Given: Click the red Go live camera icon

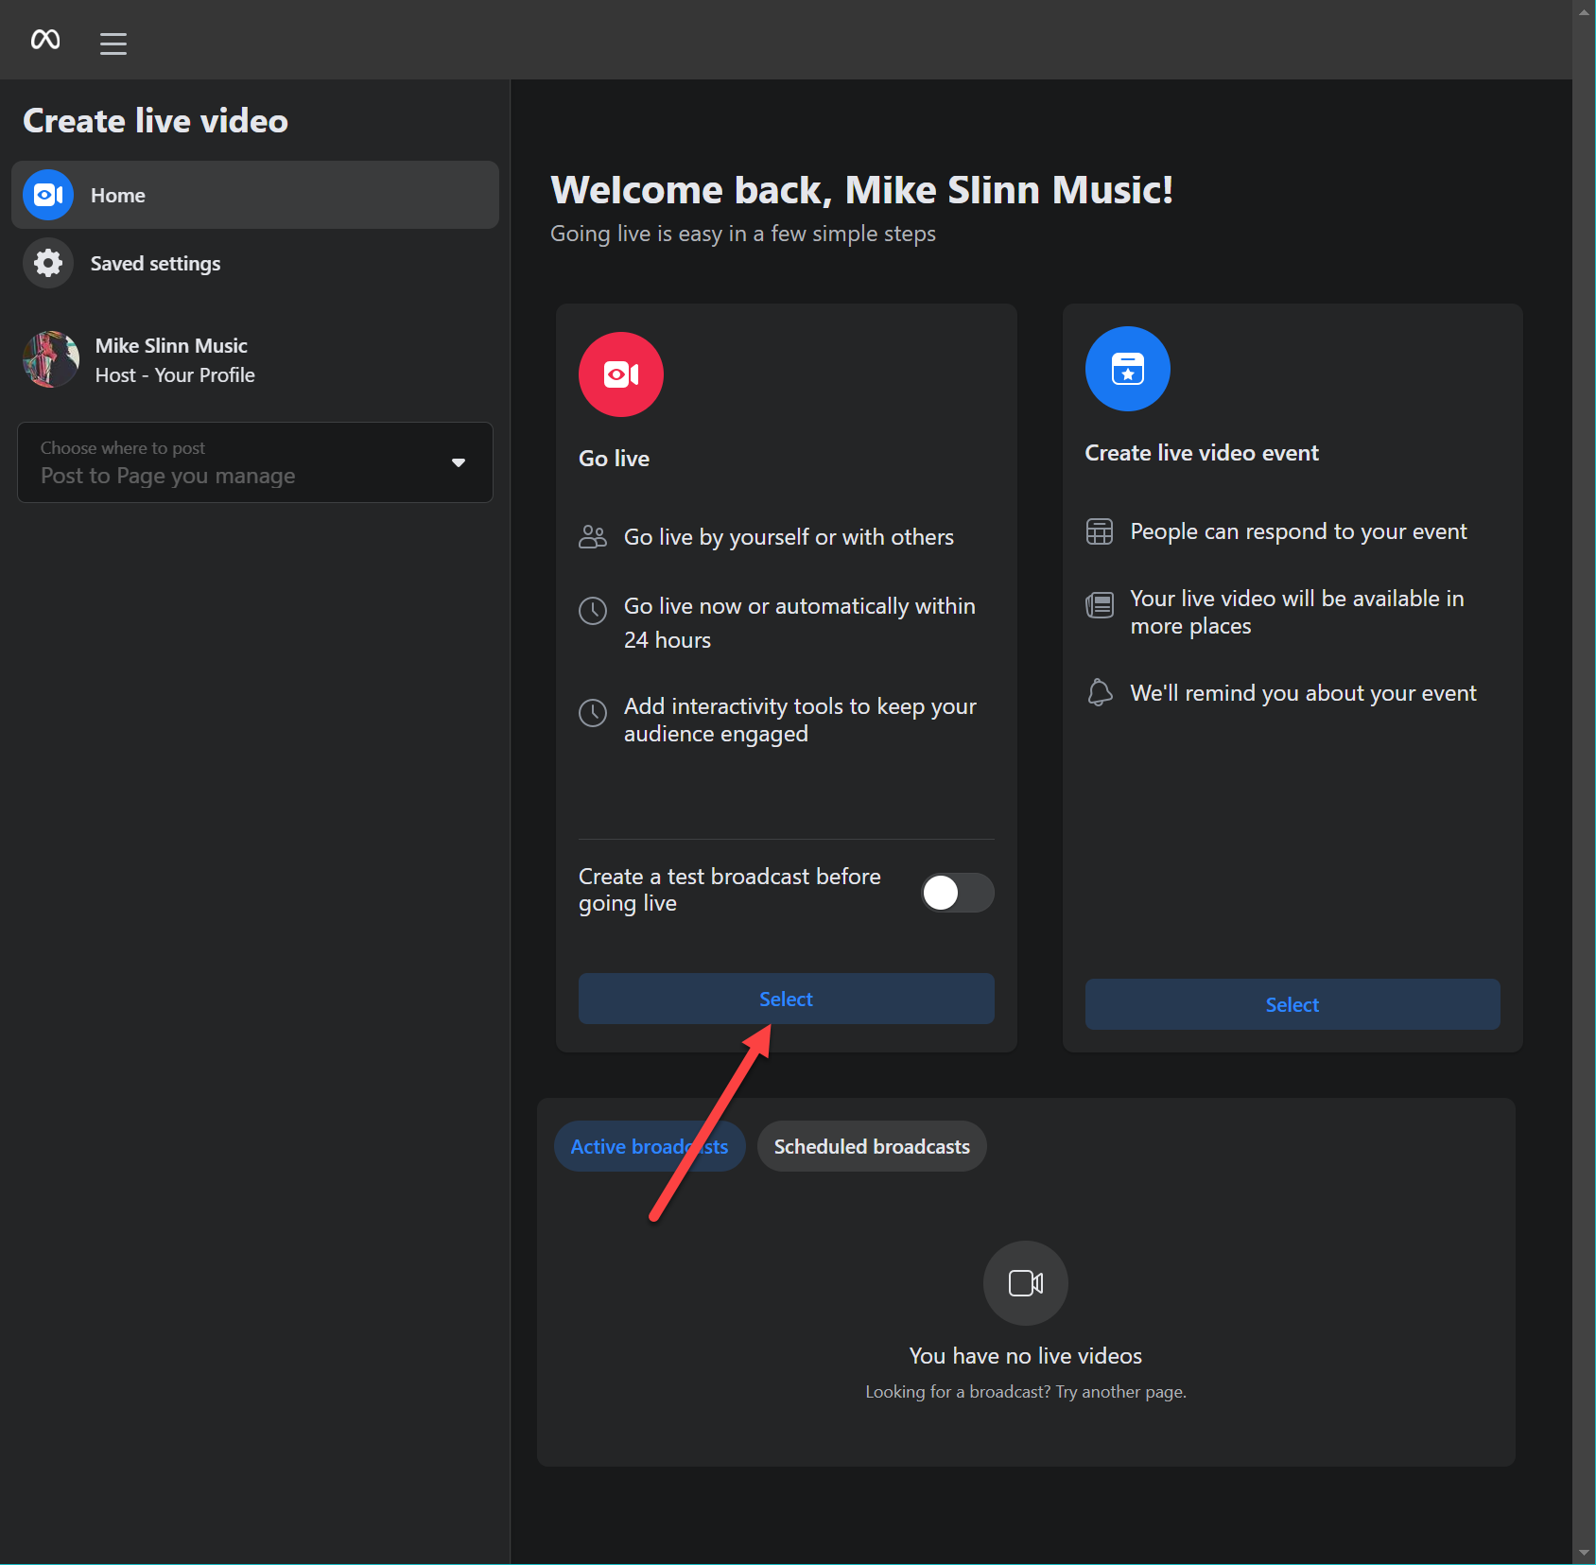Looking at the screenshot, I should (x=621, y=374).
